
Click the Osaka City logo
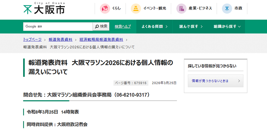click(44, 8)
